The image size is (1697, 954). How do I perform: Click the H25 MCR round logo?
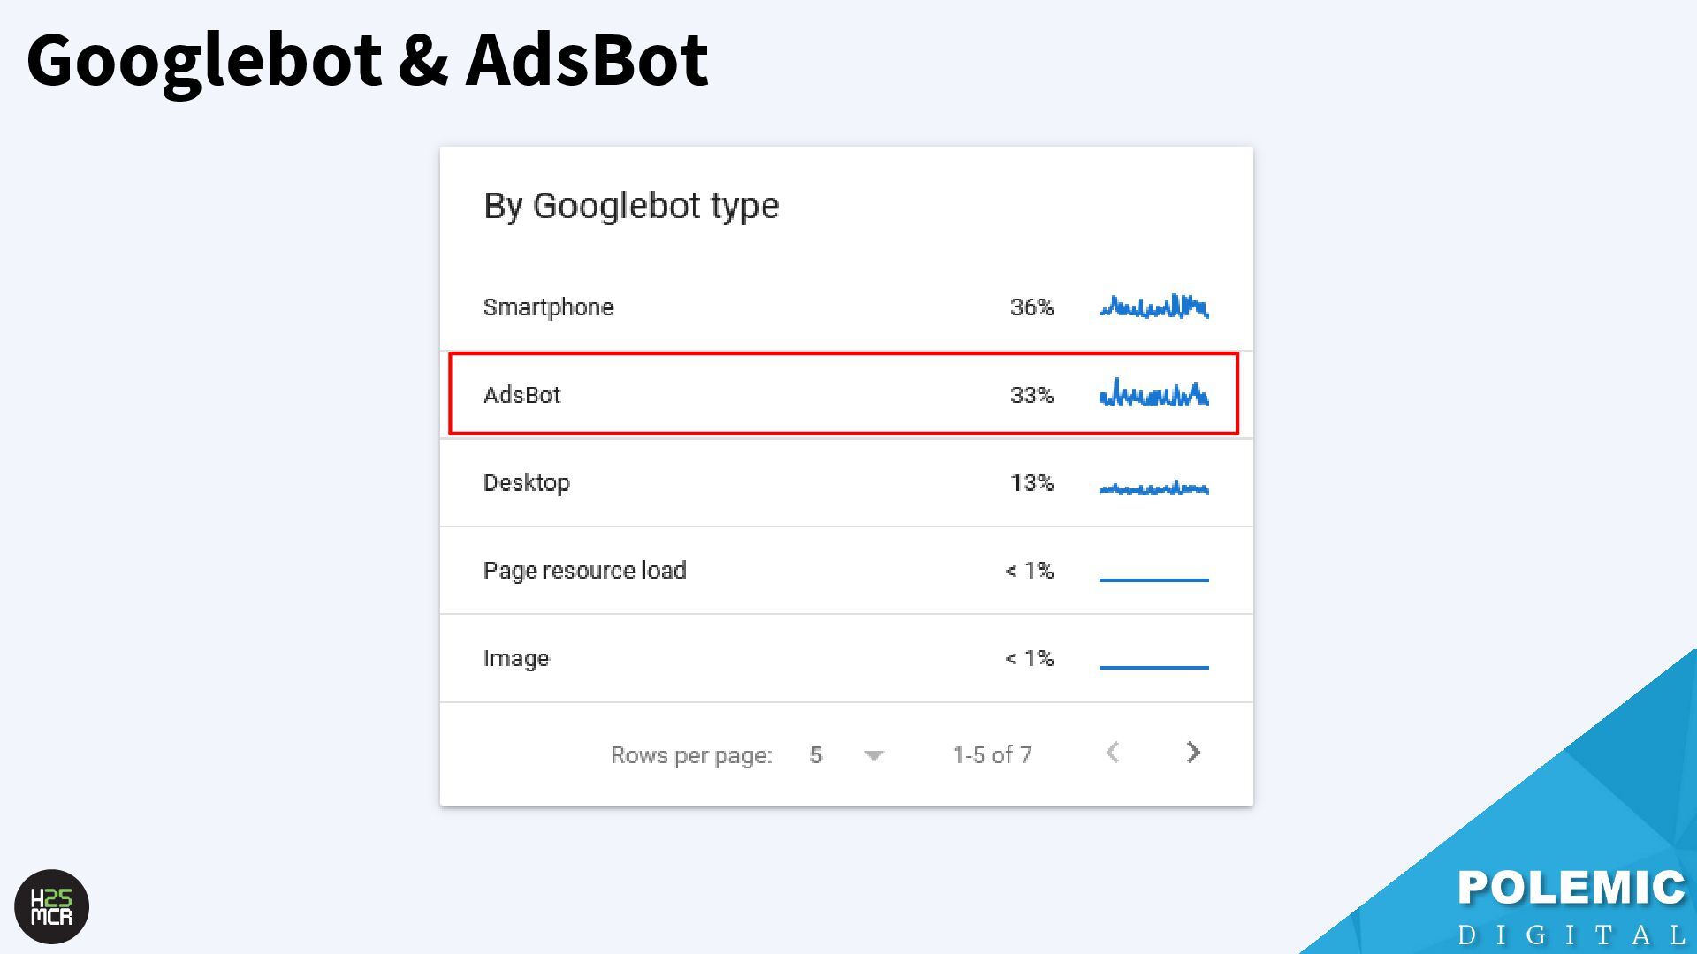click(52, 907)
